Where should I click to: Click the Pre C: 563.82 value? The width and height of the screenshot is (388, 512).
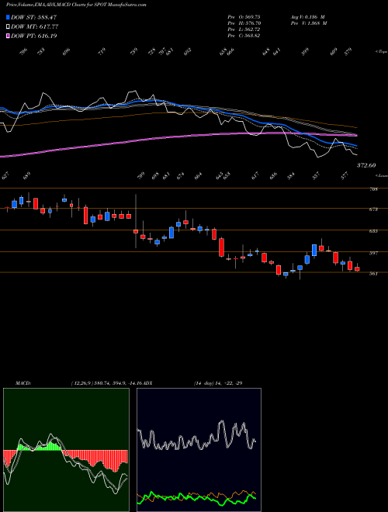[x=244, y=36]
